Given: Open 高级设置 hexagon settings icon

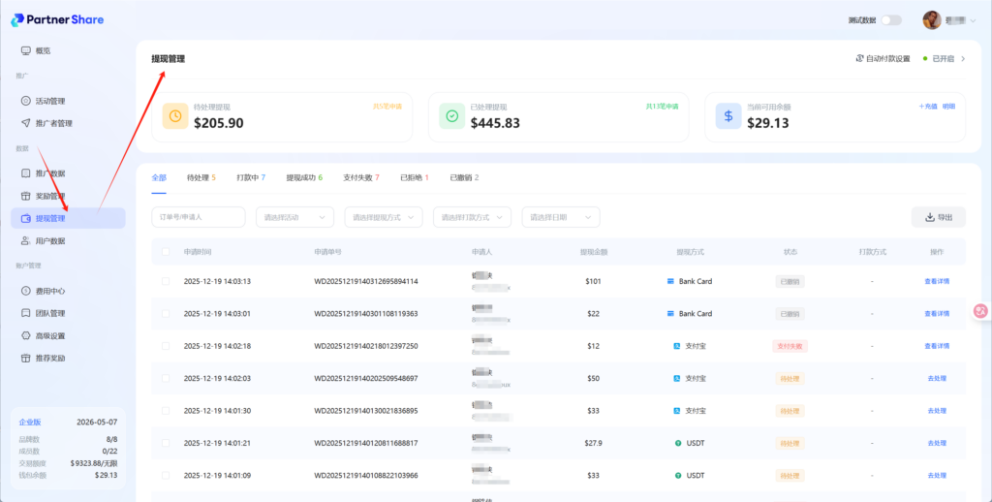Looking at the screenshot, I should coord(25,335).
